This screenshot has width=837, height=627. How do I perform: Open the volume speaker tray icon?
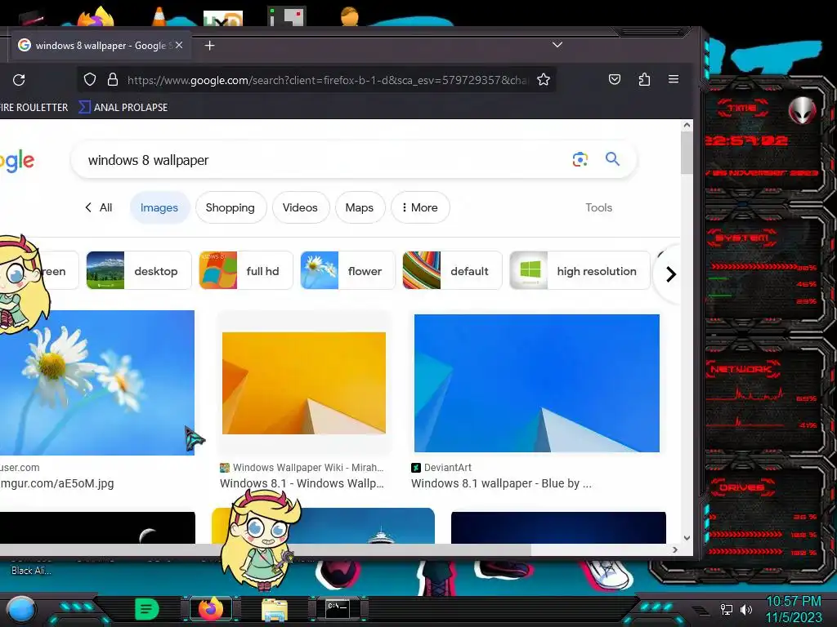coord(746,609)
